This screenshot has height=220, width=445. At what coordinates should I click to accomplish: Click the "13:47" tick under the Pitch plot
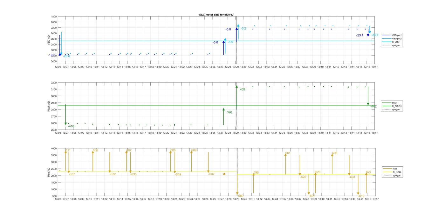click(x=375, y=133)
